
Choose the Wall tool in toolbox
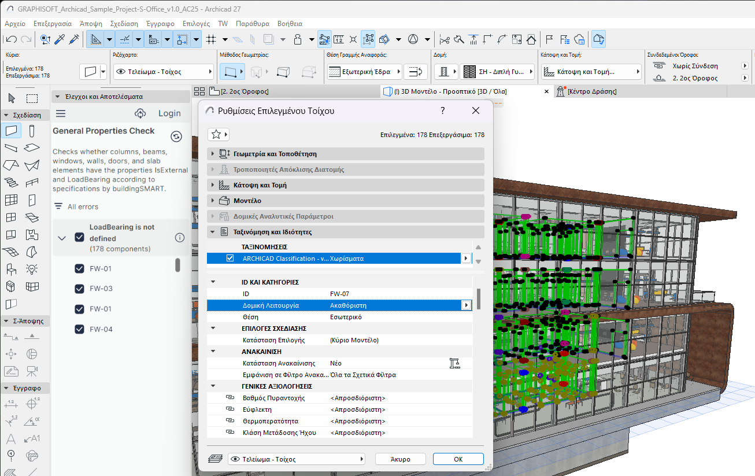(x=12, y=131)
